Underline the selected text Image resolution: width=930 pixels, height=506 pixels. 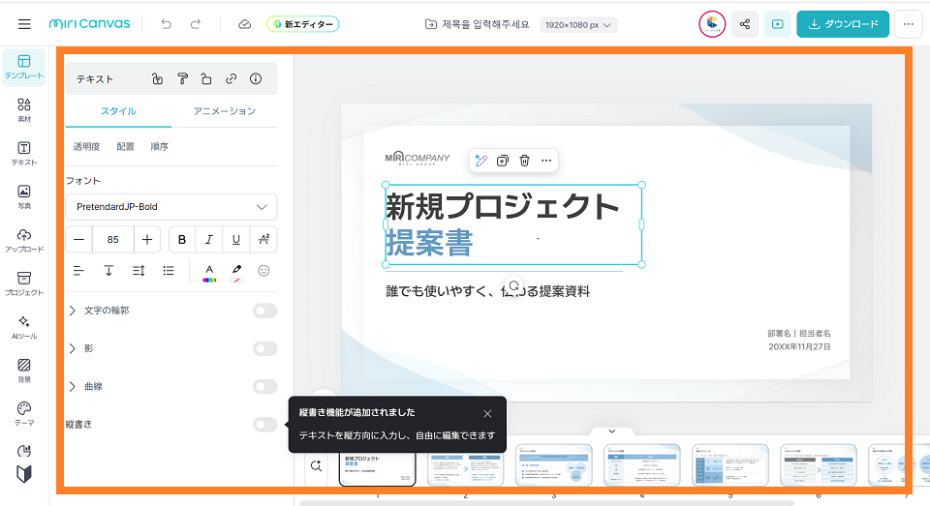[236, 239]
